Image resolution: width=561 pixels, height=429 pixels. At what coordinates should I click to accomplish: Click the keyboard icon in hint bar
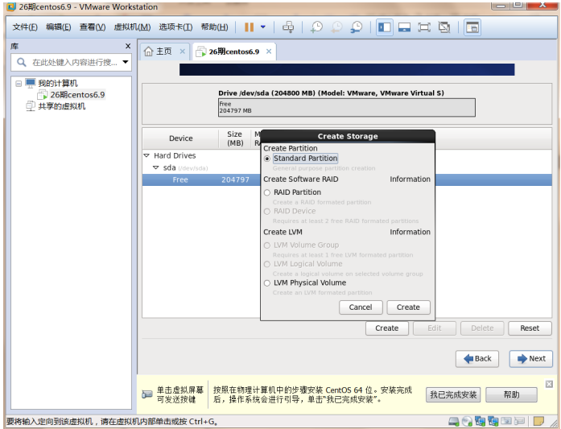146,394
